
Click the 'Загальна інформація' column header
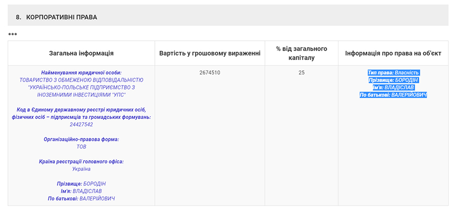tap(81, 53)
